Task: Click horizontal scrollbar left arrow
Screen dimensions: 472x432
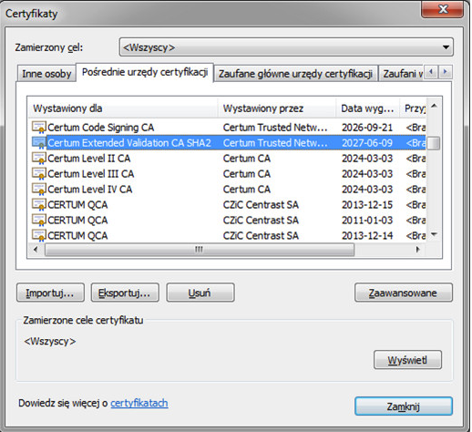Action: click(36, 250)
